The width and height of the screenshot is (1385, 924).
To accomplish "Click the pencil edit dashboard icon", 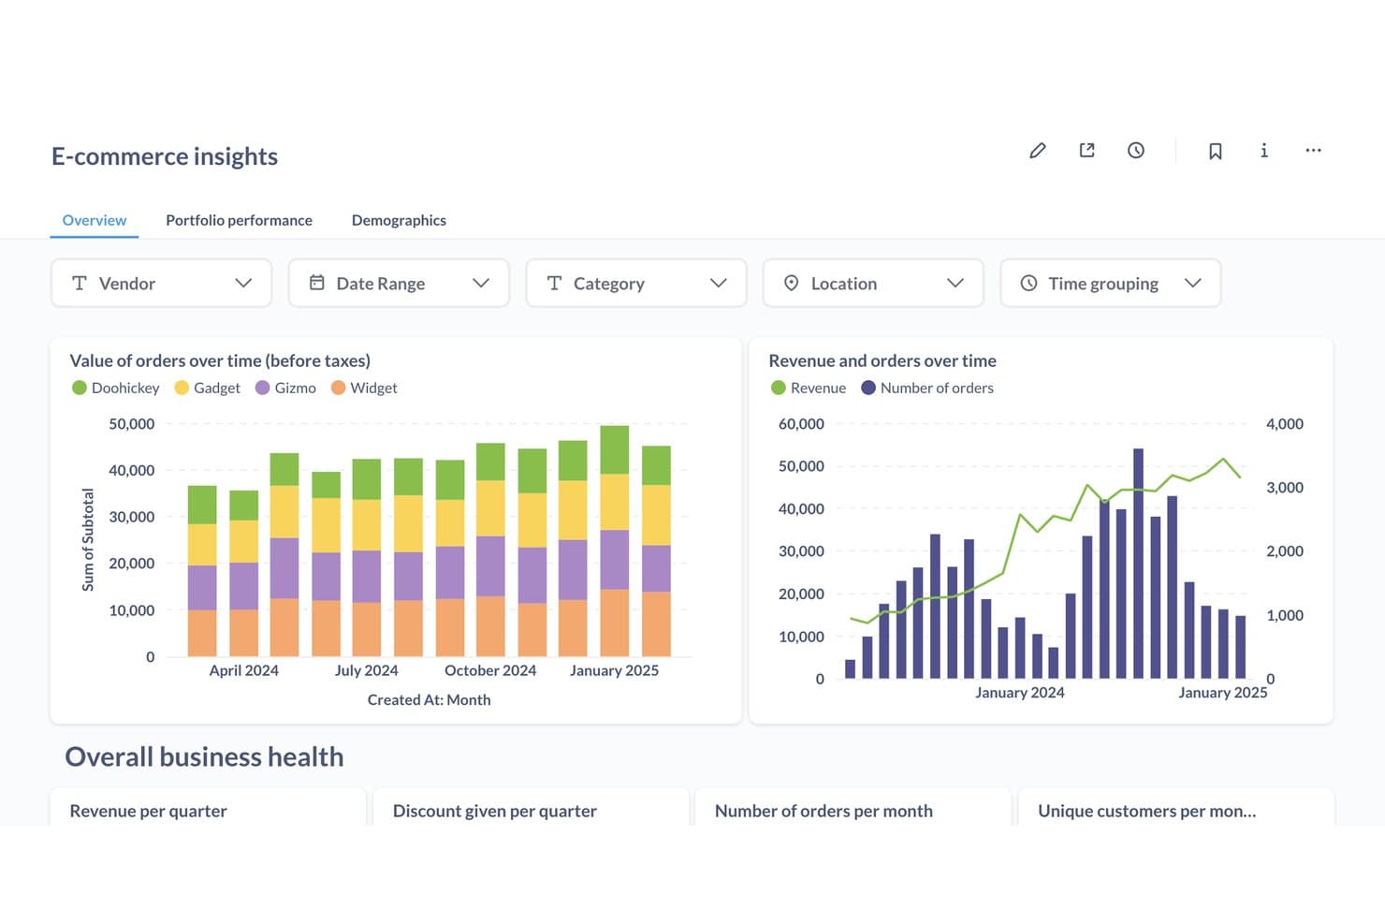I will [1037, 151].
